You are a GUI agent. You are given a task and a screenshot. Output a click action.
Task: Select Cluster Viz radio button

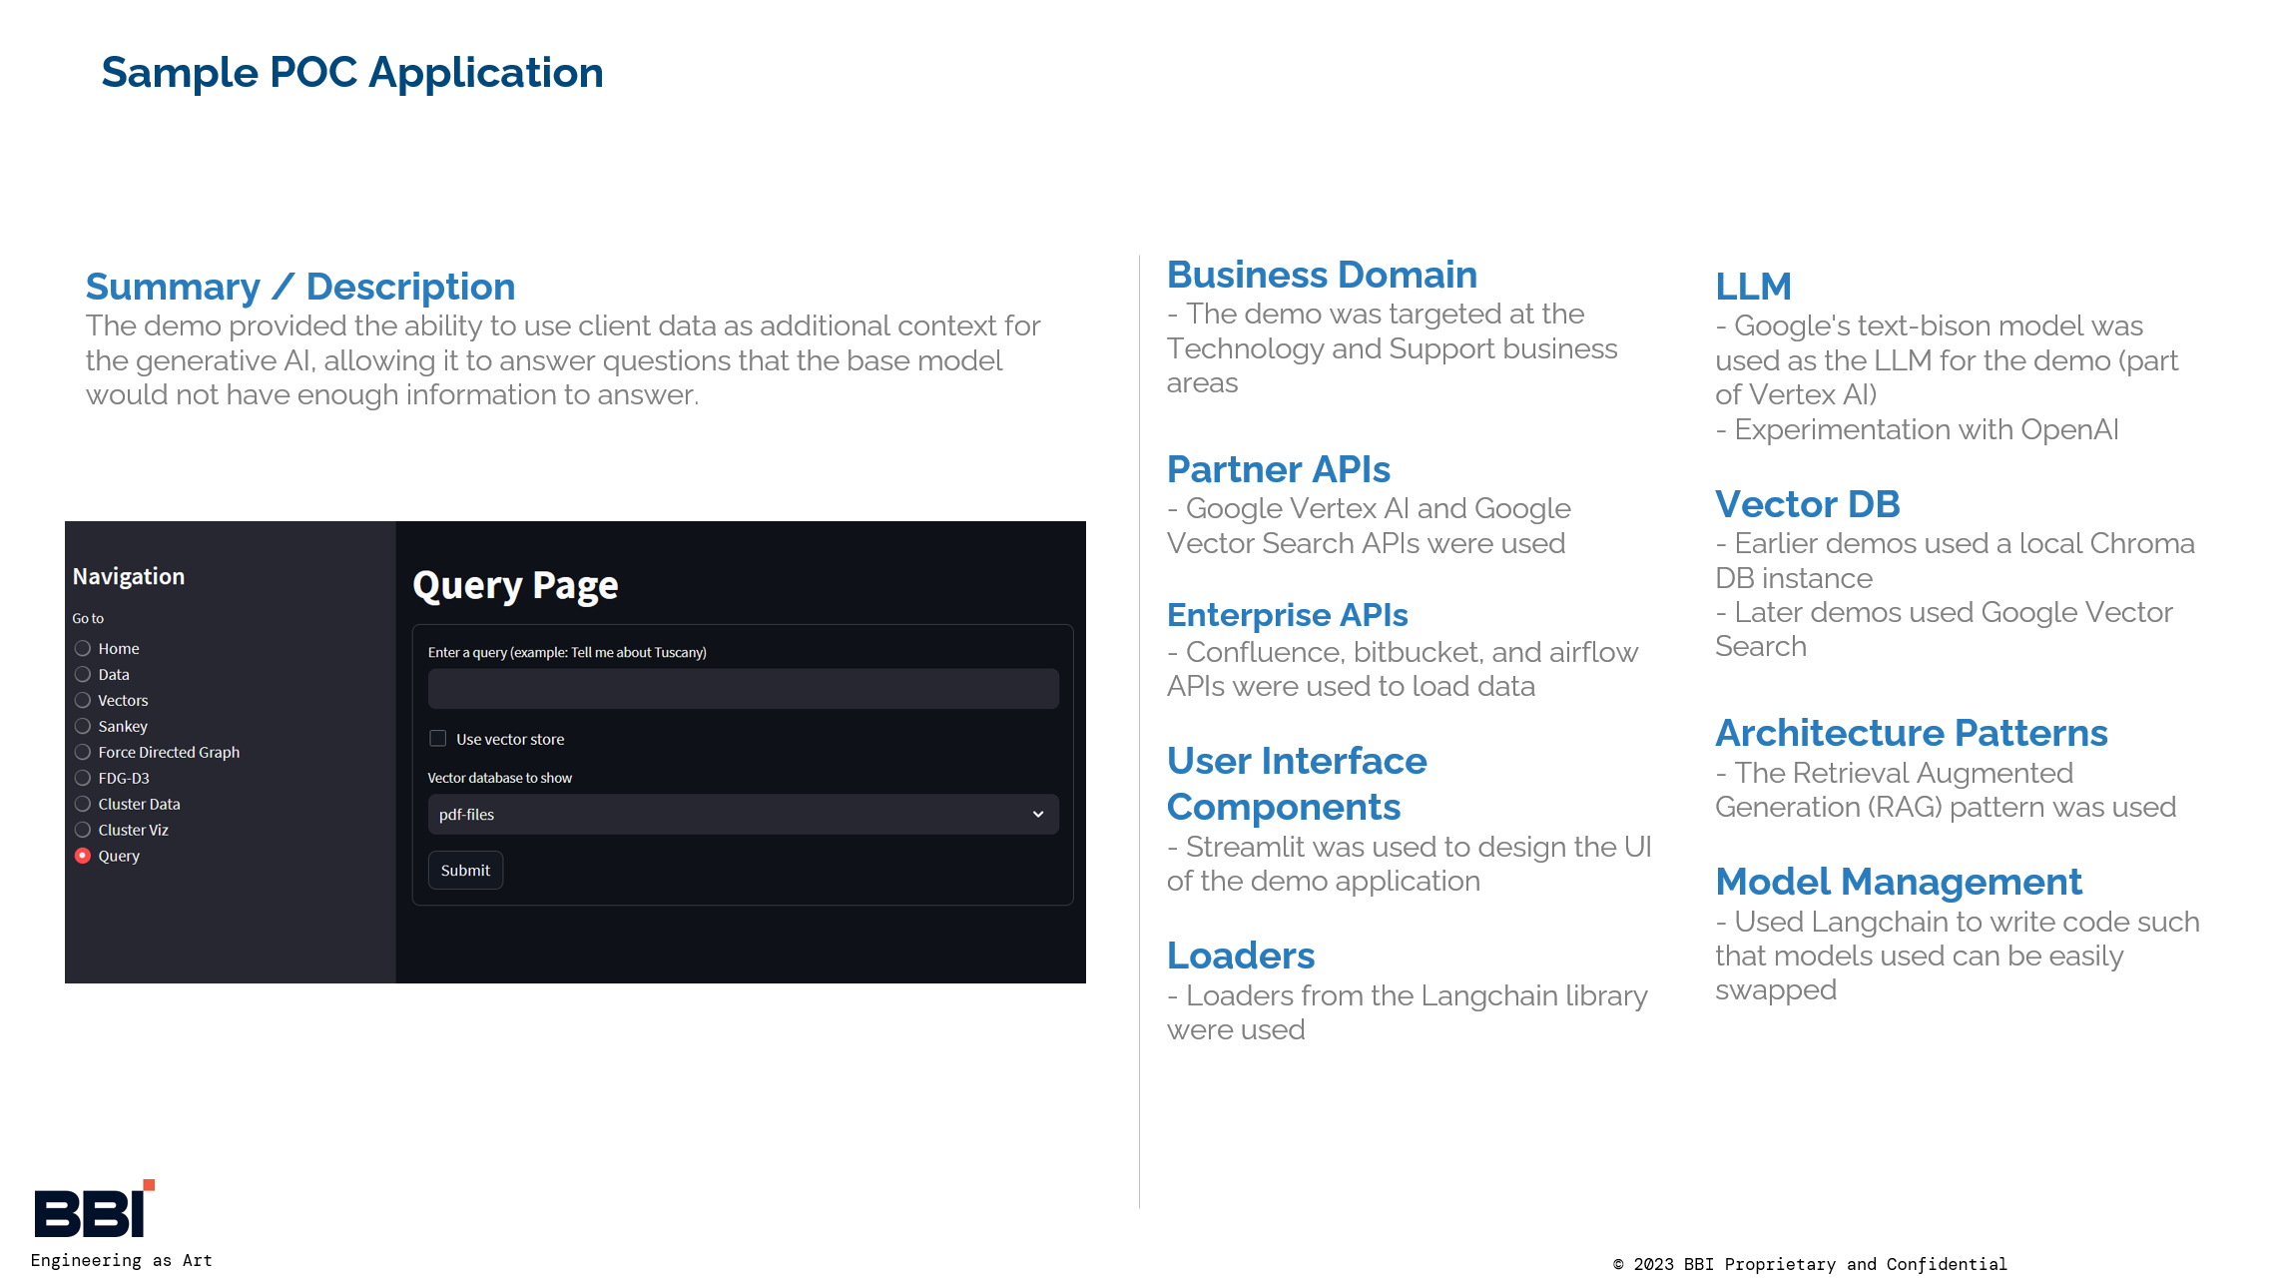pyautogui.click(x=83, y=831)
